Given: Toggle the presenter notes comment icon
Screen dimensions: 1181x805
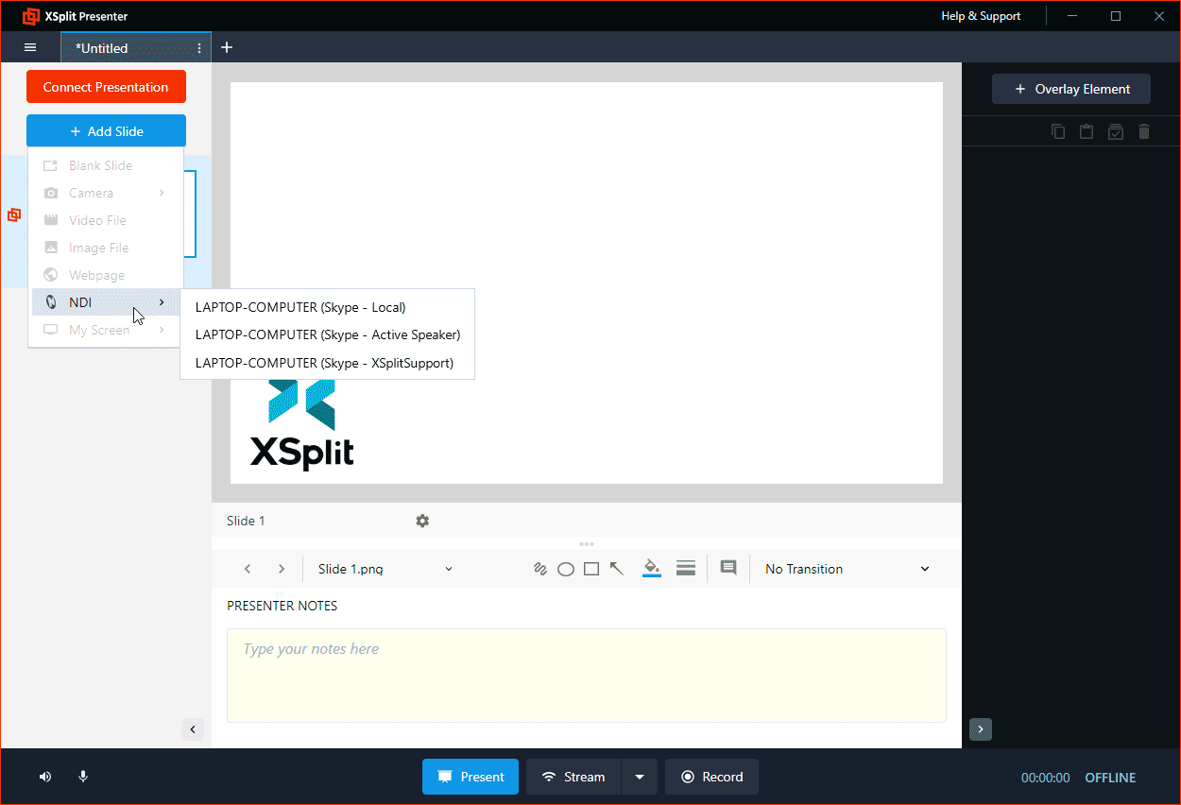Looking at the screenshot, I should (728, 568).
